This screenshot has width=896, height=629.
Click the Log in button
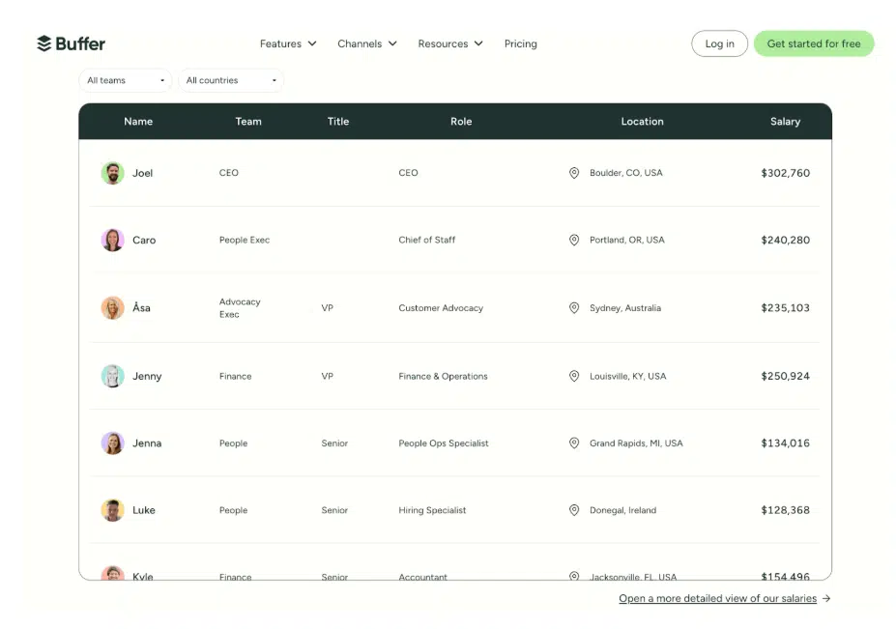719,43
